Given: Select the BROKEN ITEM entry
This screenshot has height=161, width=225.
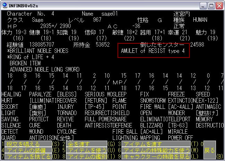Looking at the screenshot, I should [x=25, y=63].
